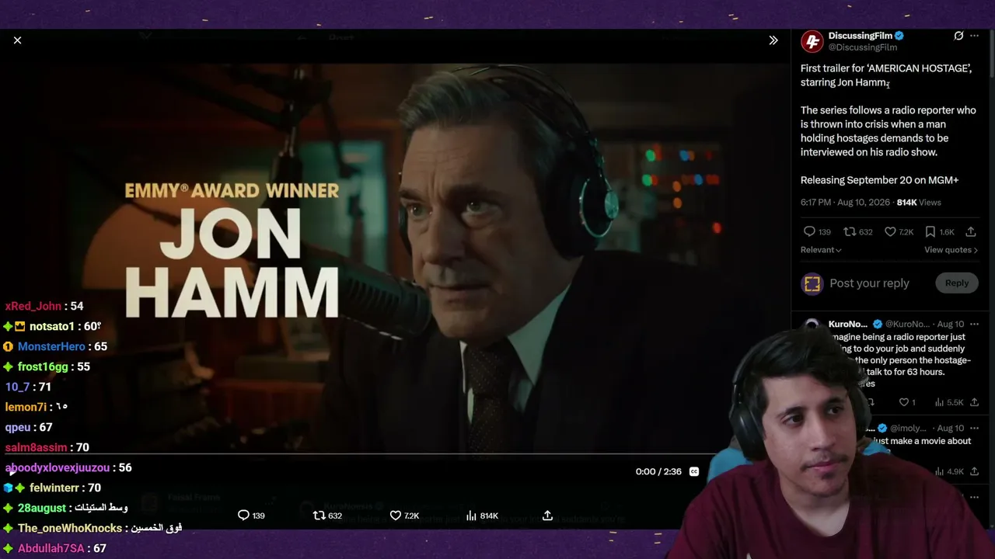Collapse the side panel with double chevron
Screen dimensions: 995x559
coord(773,40)
